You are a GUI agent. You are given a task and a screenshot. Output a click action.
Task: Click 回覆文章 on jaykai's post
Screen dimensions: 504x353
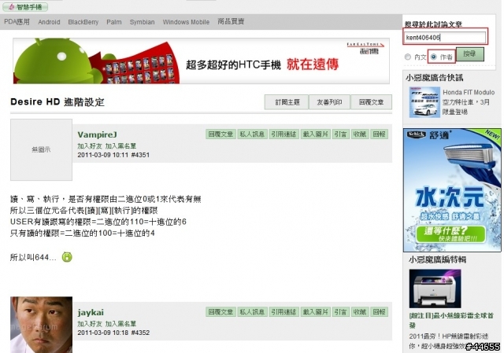click(220, 311)
